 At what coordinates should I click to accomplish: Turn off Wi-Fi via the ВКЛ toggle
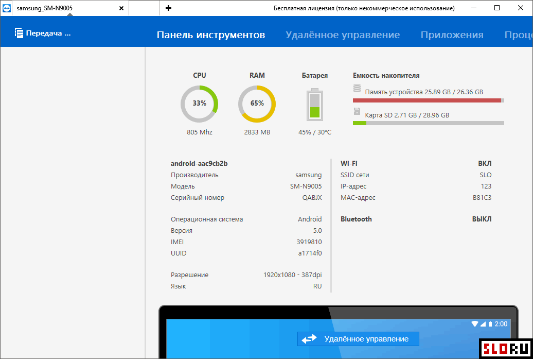pos(485,163)
